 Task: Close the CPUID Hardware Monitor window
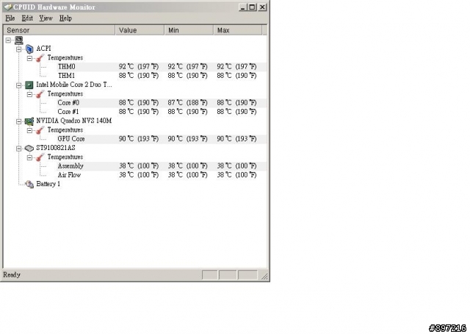262,7
